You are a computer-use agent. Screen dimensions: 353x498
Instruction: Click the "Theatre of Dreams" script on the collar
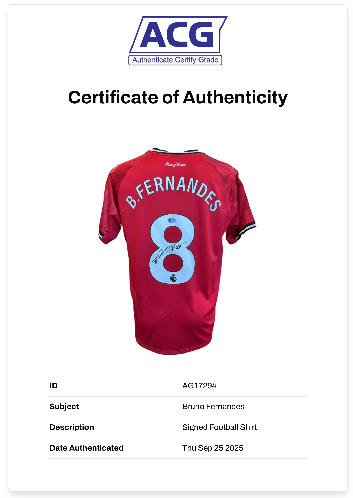click(175, 165)
